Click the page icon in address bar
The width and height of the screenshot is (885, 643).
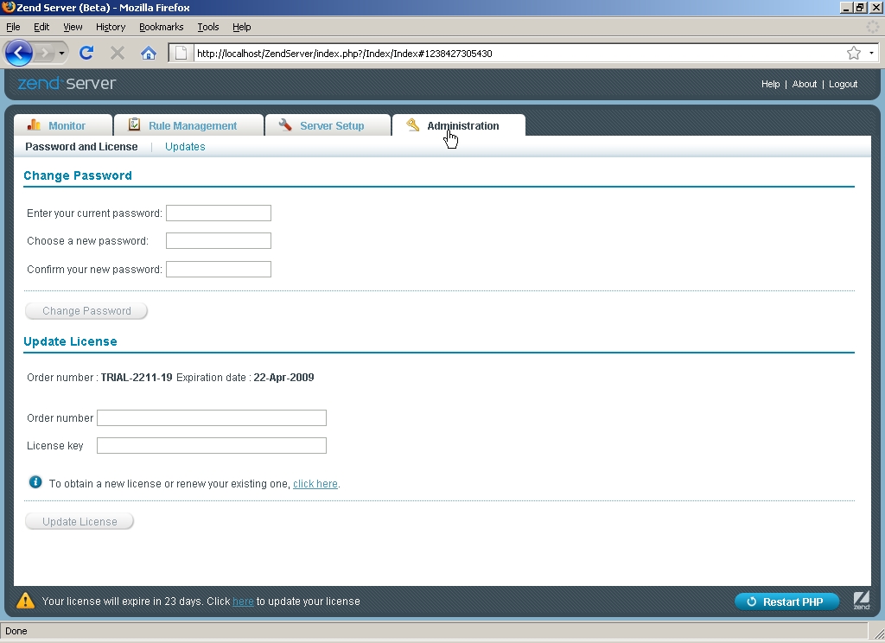[x=181, y=53]
